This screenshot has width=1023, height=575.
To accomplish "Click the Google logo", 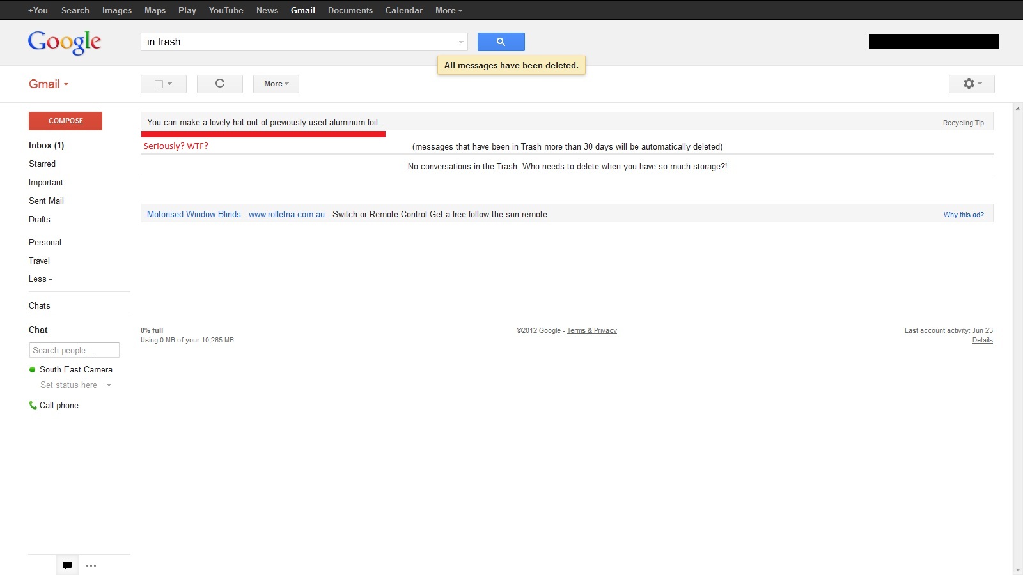I will coord(65,42).
